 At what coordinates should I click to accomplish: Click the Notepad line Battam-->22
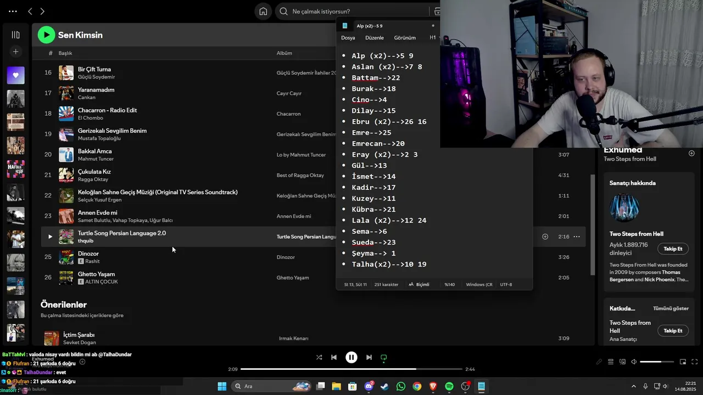[x=376, y=78]
